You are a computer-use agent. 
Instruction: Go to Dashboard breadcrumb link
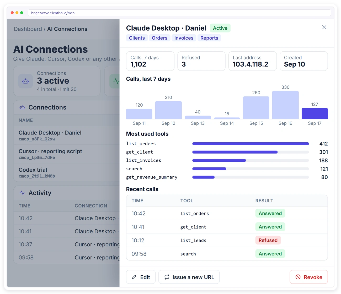tap(28, 29)
